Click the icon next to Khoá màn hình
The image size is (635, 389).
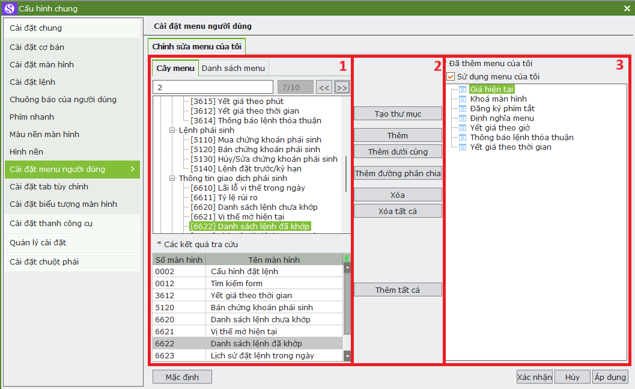click(x=463, y=99)
